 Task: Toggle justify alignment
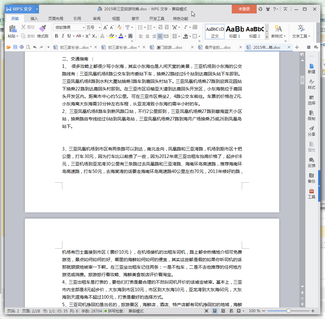(x=160, y=36)
